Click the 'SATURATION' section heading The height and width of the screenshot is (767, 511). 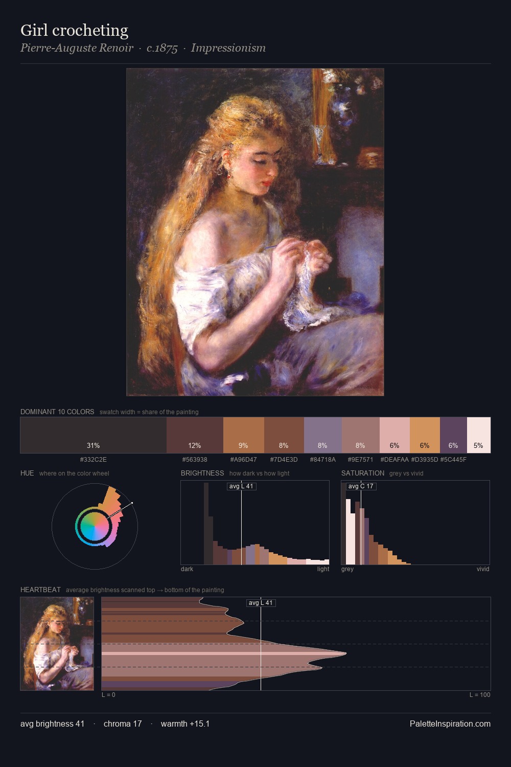363,473
